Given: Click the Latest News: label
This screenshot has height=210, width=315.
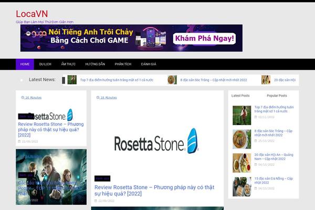Looking at the screenshot, I should [42, 80].
